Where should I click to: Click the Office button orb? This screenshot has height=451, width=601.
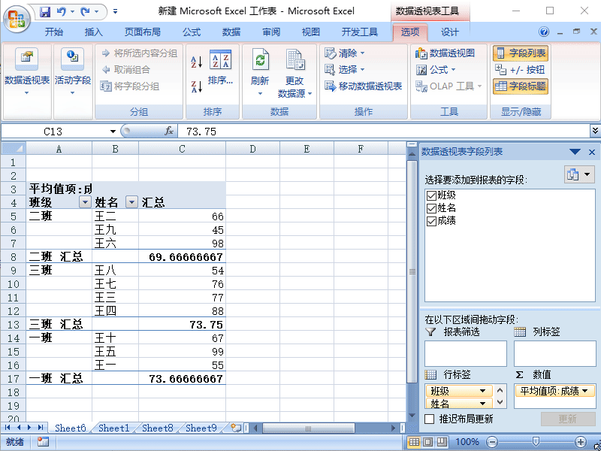17,18
